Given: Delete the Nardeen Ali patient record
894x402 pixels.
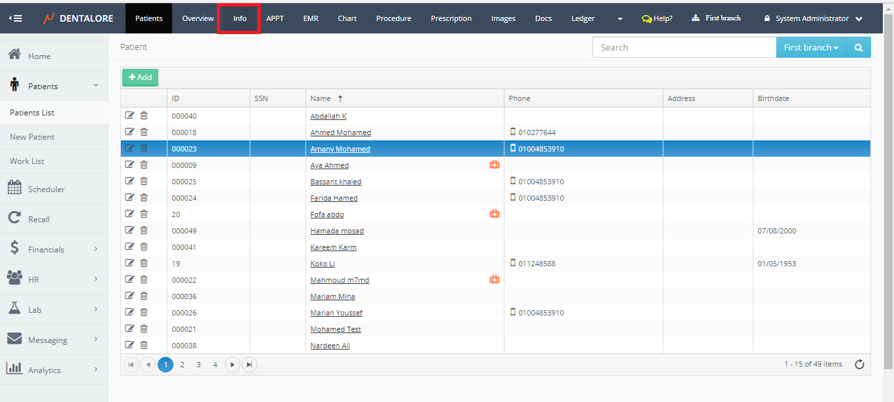Looking at the screenshot, I should tap(144, 346).
